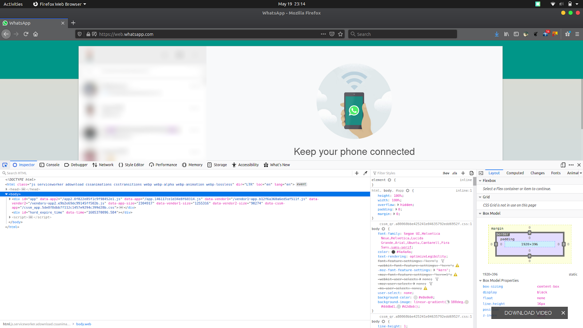Switch to the Performance panel
The width and height of the screenshot is (583, 328).
[163, 165]
